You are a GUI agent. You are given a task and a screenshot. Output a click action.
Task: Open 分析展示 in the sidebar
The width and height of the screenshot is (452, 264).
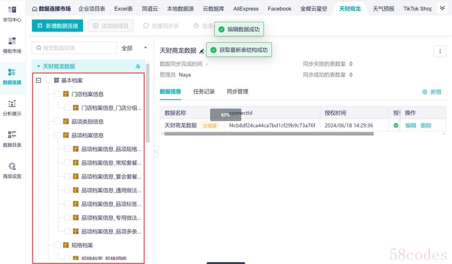click(x=12, y=108)
